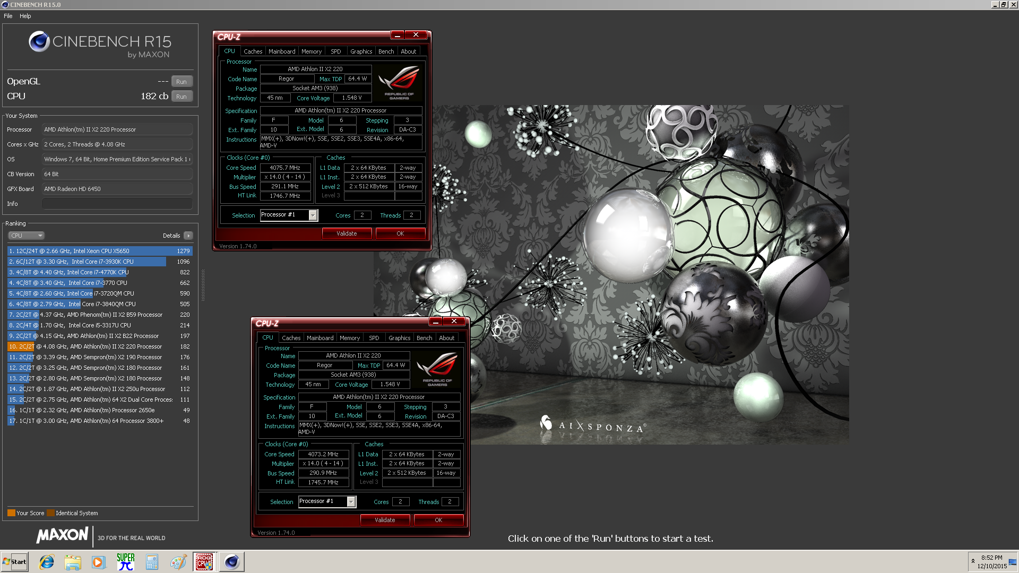Open Mainboard tab in CPU-Z showing 4075.7 MHz
Image resolution: width=1019 pixels, height=573 pixels.
click(x=282, y=51)
